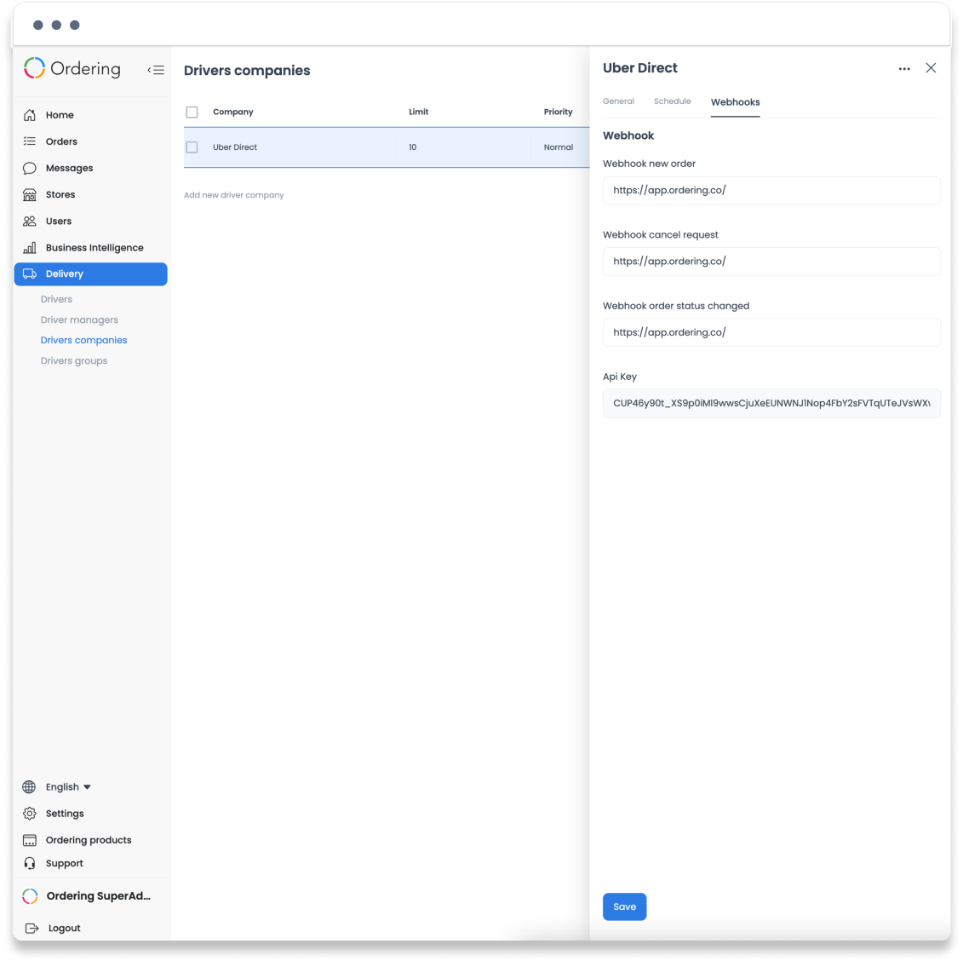Select Drivers companies submenu item
The width and height of the screenshot is (963, 961).
[83, 341]
